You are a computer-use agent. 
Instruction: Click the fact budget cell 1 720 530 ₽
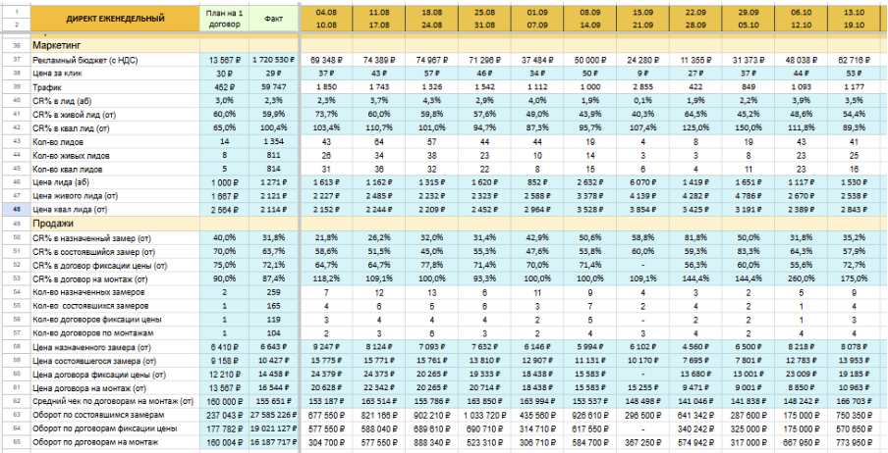(x=273, y=61)
